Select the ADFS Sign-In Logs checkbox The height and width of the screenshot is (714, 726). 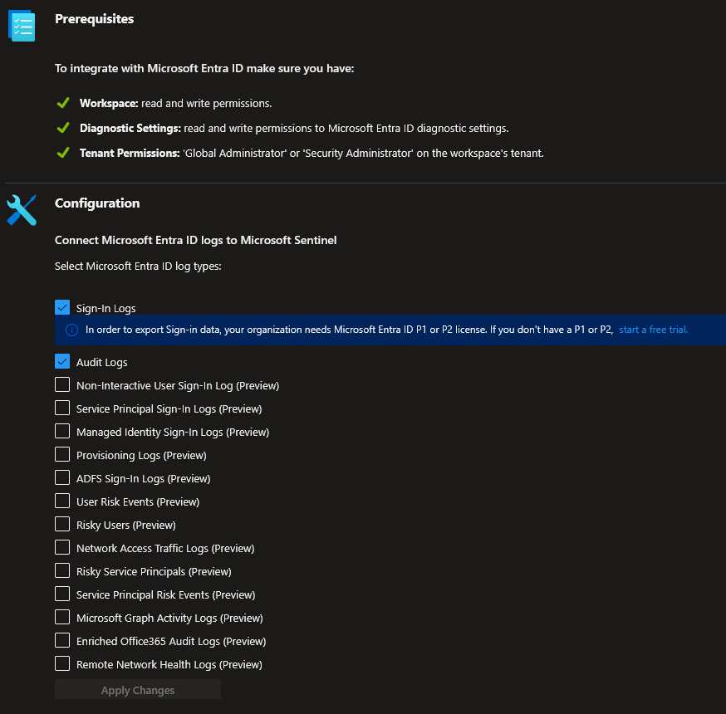click(x=62, y=477)
